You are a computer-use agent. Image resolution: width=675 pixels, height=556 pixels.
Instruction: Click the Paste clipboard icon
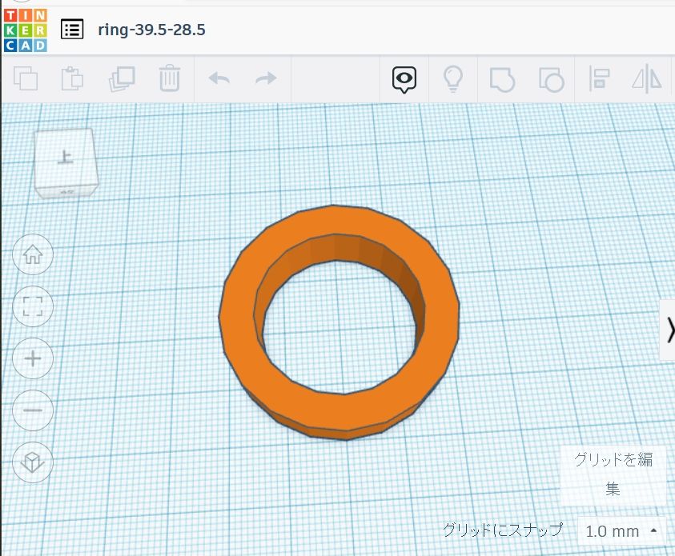coord(73,78)
